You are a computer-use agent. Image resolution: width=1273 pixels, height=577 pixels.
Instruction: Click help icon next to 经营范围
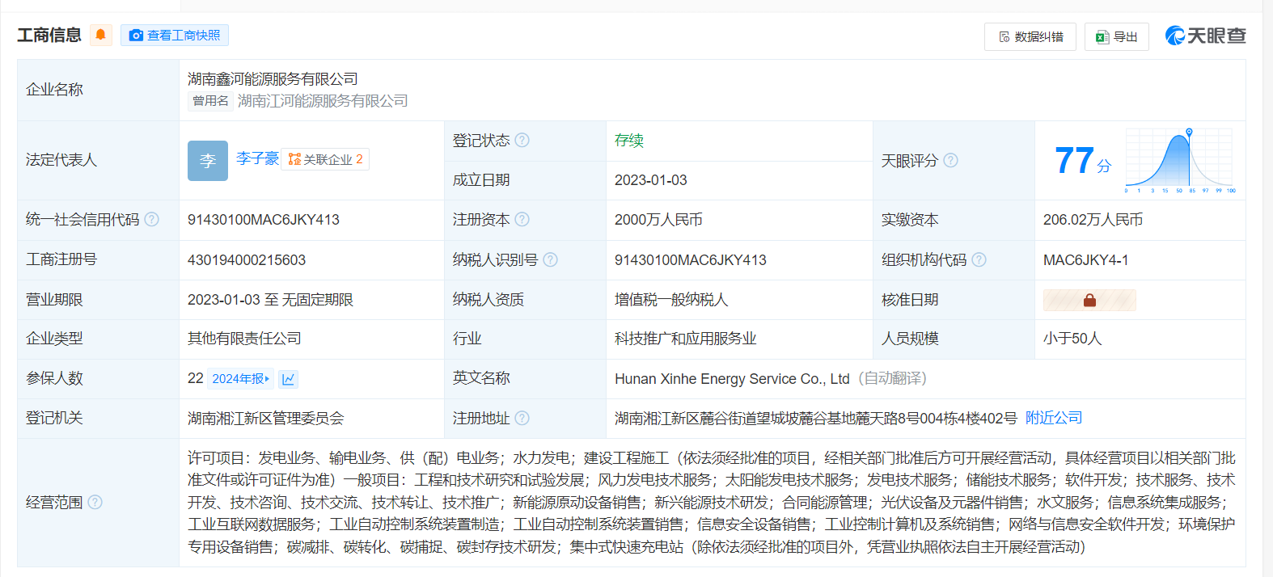click(95, 502)
